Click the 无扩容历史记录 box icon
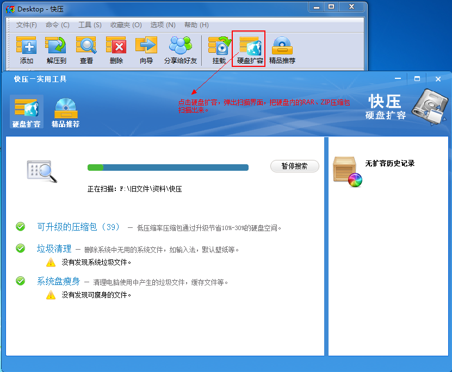The width and height of the screenshot is (452, 372). 346,171
